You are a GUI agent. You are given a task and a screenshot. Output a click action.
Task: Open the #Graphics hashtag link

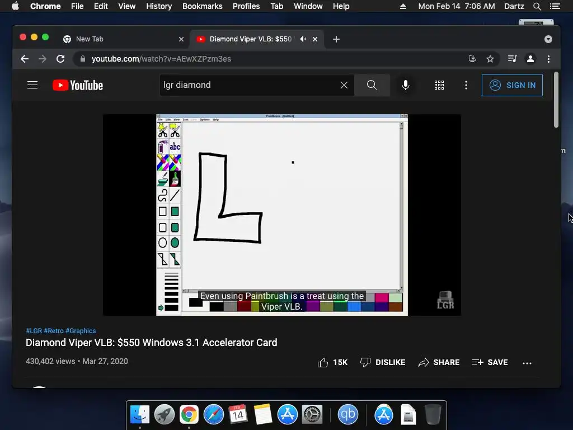click(81, 331)
